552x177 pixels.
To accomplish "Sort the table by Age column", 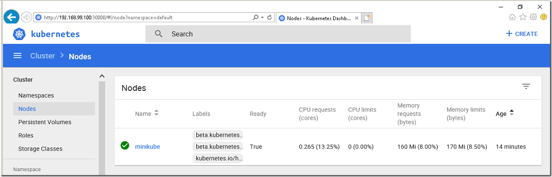I will tap(505, 113).
